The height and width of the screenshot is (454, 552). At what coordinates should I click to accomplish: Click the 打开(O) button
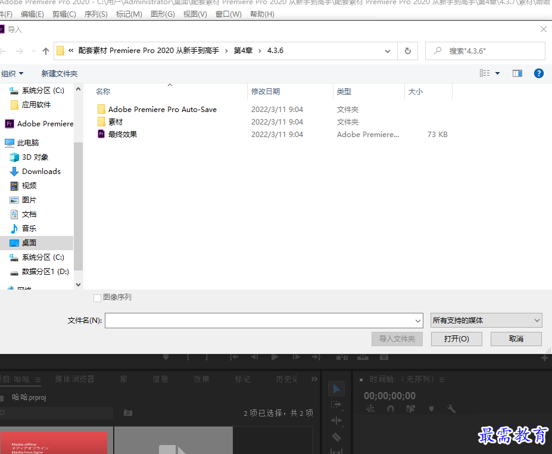pyautogui.click(x=457, y=339)
